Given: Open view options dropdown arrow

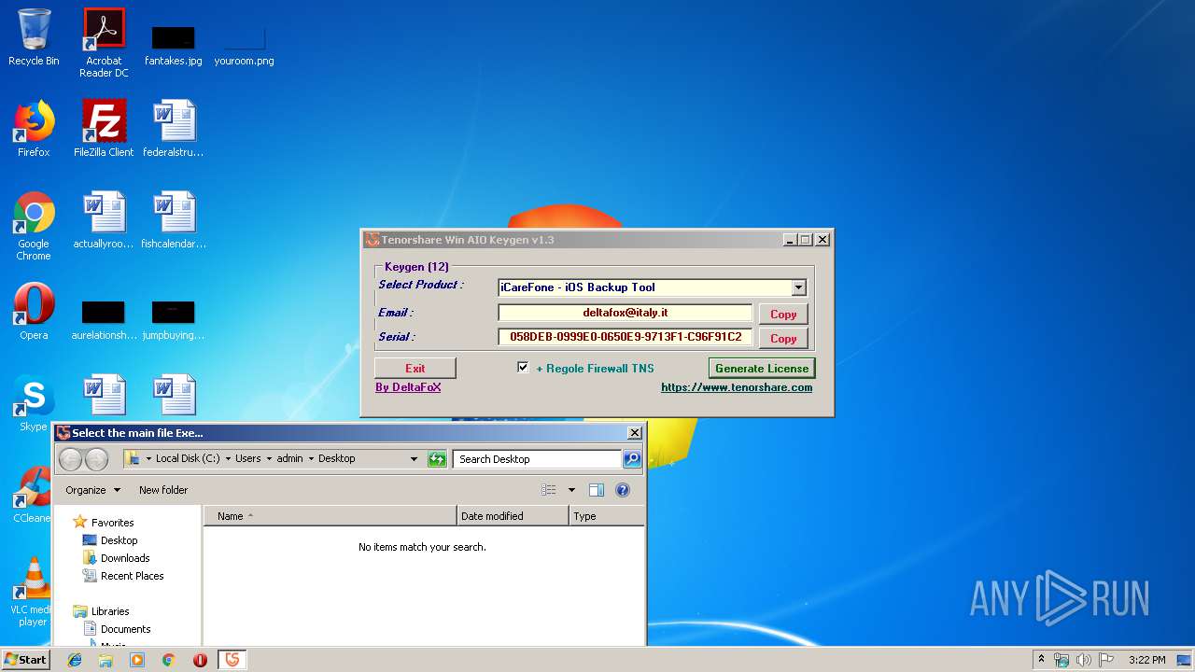Looking at the screenshot, I should click(x=571, y=490).
